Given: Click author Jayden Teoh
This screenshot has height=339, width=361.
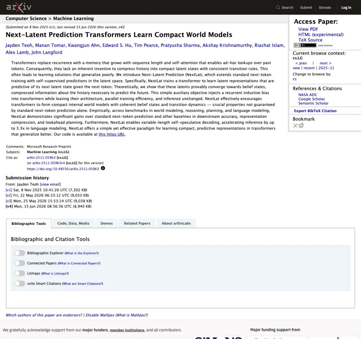Looking at the screenshot, I should point(19,46).
